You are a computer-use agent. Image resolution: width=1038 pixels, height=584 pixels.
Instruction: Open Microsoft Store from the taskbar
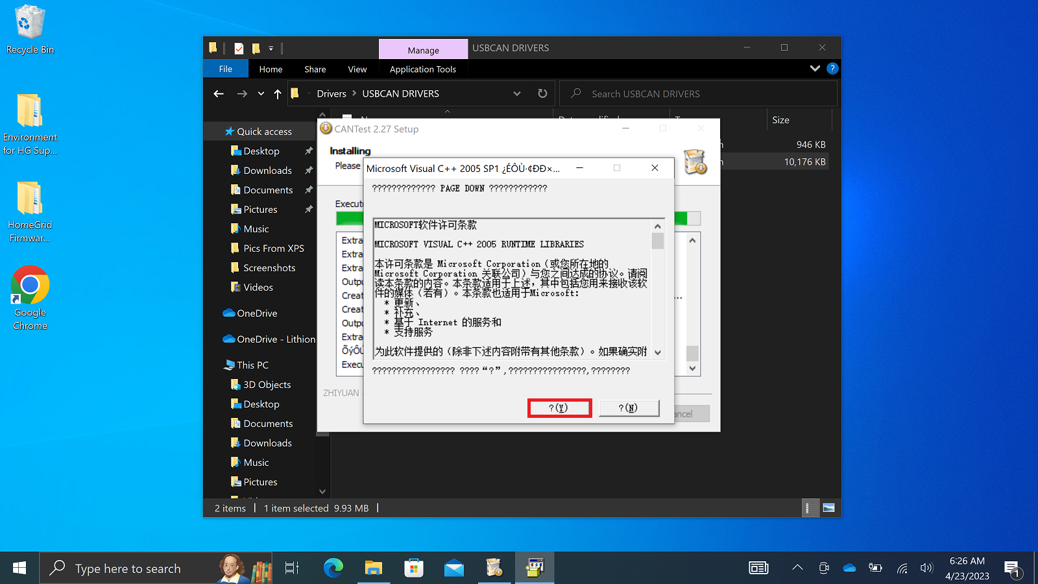pos(413,568)
